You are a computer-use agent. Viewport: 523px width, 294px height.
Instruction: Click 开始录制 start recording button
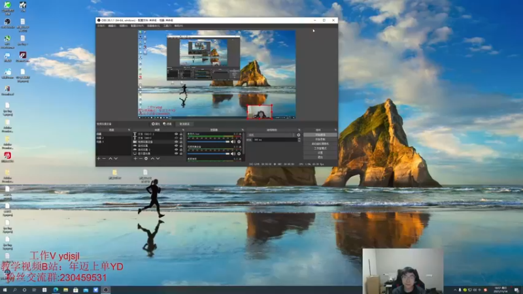pos(320,139)
